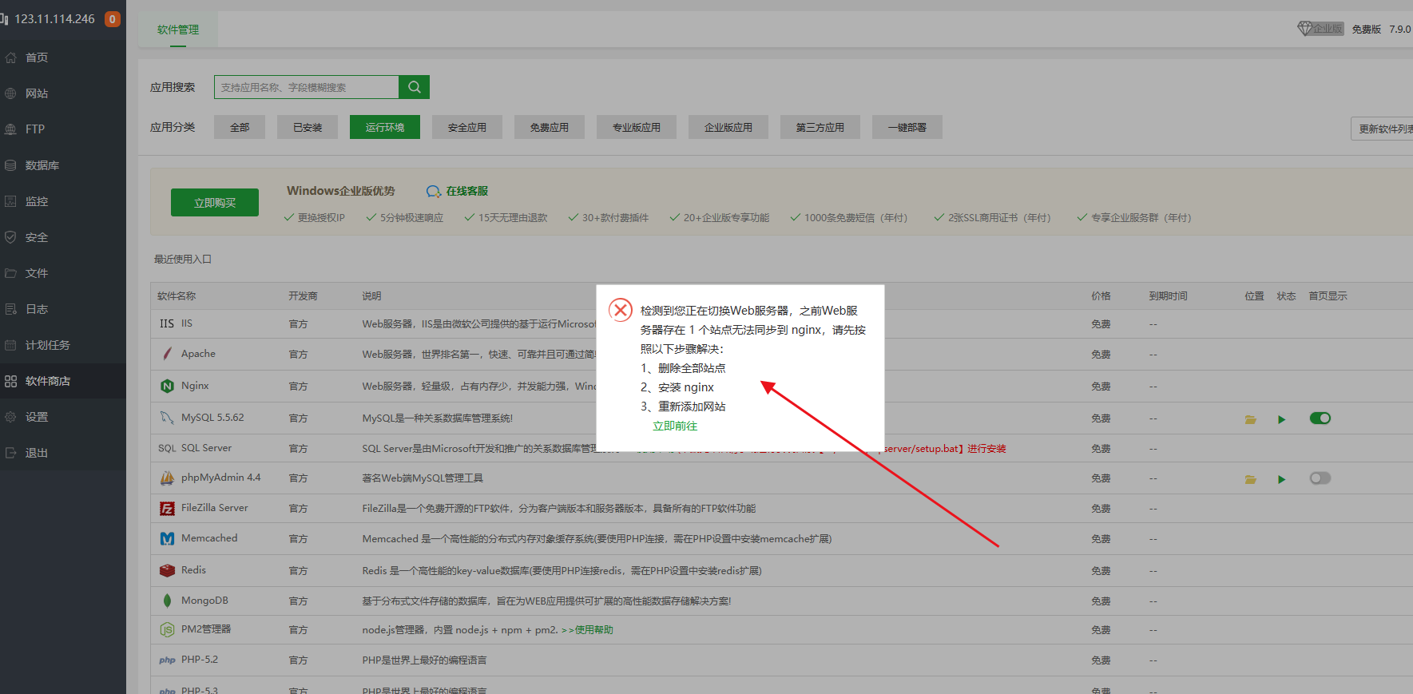Select the 免费应用 category
The height and width of the screenshot is (694, 1413).
tap(550, 127)
